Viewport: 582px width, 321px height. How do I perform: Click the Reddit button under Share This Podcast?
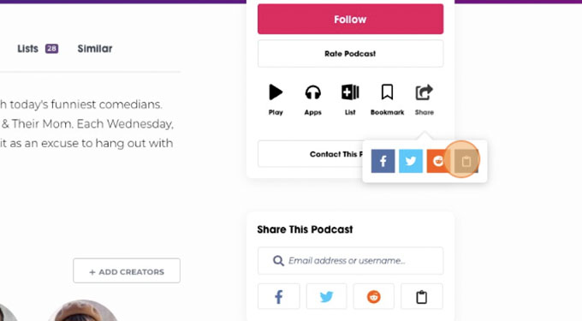[374, 296]
